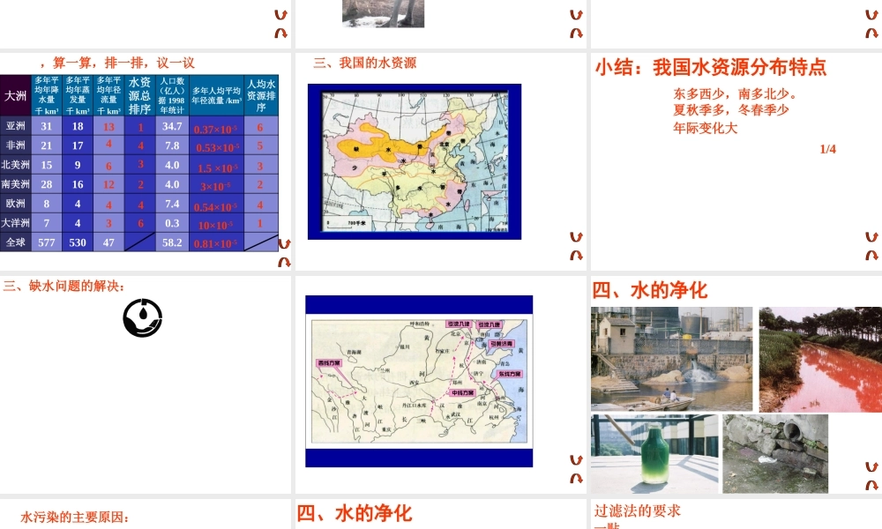This screenshot has height=529, width=882.
Task: Click the heading 三、缺水问题的解决：
Action: tap(64, 287)
